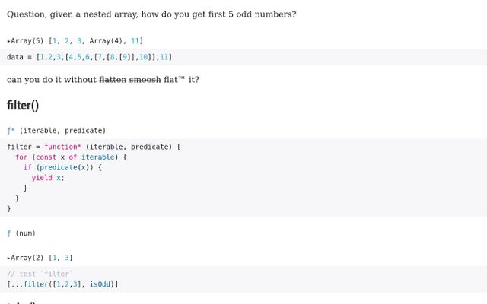Click the 'Question, given a nested array' paragraph
Screen dimensions: 487x304
[151, 14]
